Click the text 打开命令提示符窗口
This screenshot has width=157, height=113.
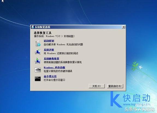[x=54, y=80]
